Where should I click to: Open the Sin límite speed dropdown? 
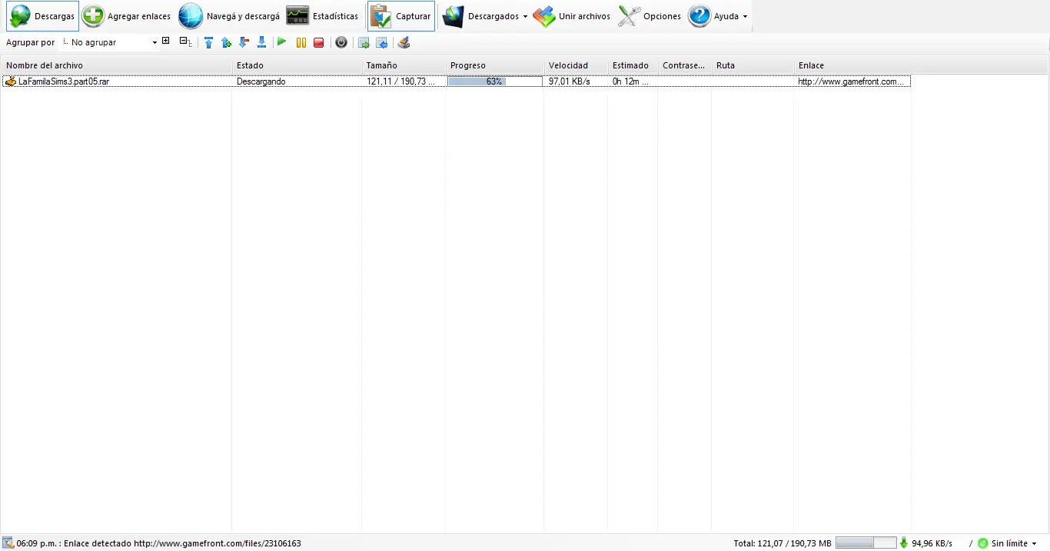tap(1014, 543)
